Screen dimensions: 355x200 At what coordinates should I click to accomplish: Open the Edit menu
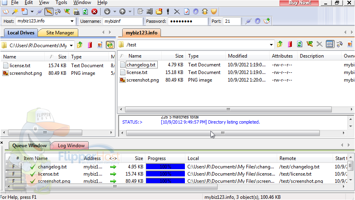tap(29, 2)
